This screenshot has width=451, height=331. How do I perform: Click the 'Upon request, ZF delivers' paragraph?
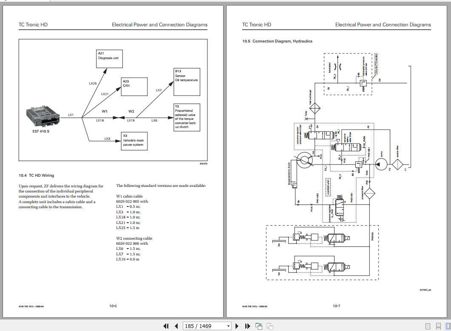tap(61, 196)
